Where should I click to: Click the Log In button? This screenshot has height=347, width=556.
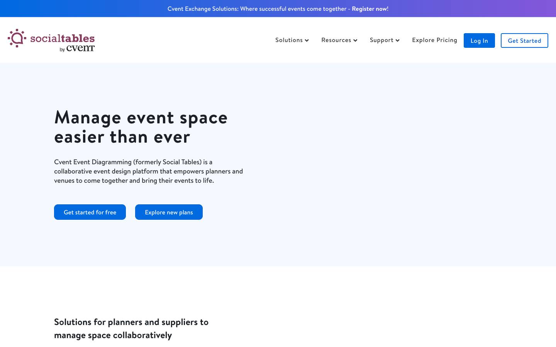[x=479, y=40]
